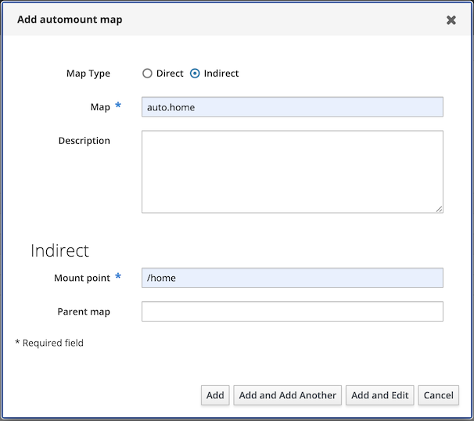Choose the Indirect map type option
Screen dimensions: 474x421
pyautogui.click(x=195, y=74)
